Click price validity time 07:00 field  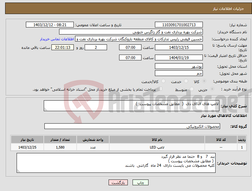coord(130,57)
